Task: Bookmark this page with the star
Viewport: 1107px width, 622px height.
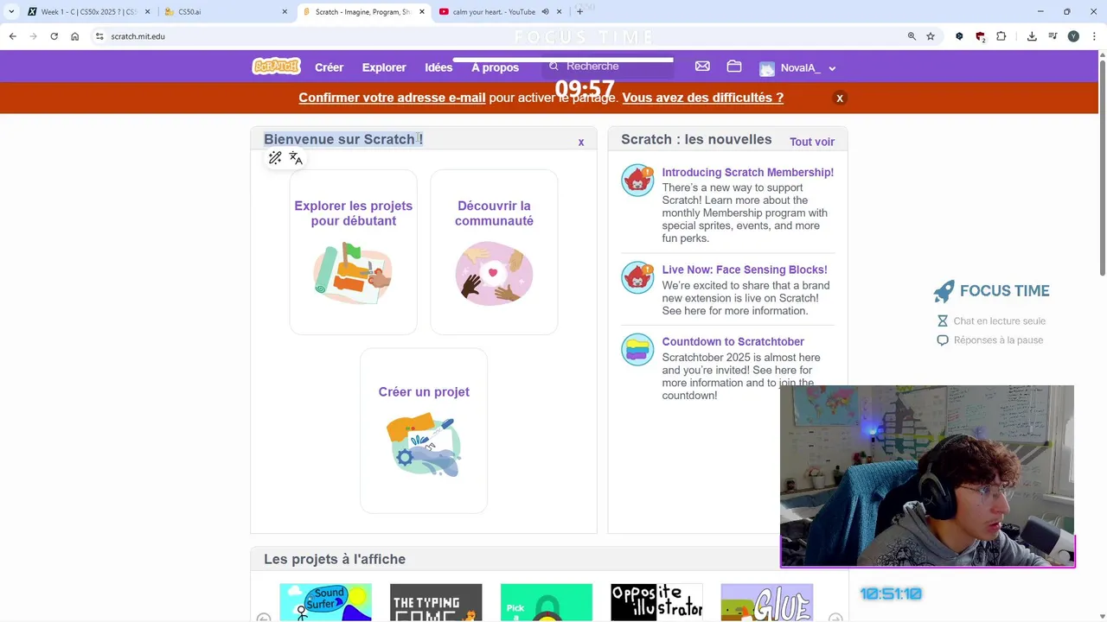Action: [x=931, y=36]
